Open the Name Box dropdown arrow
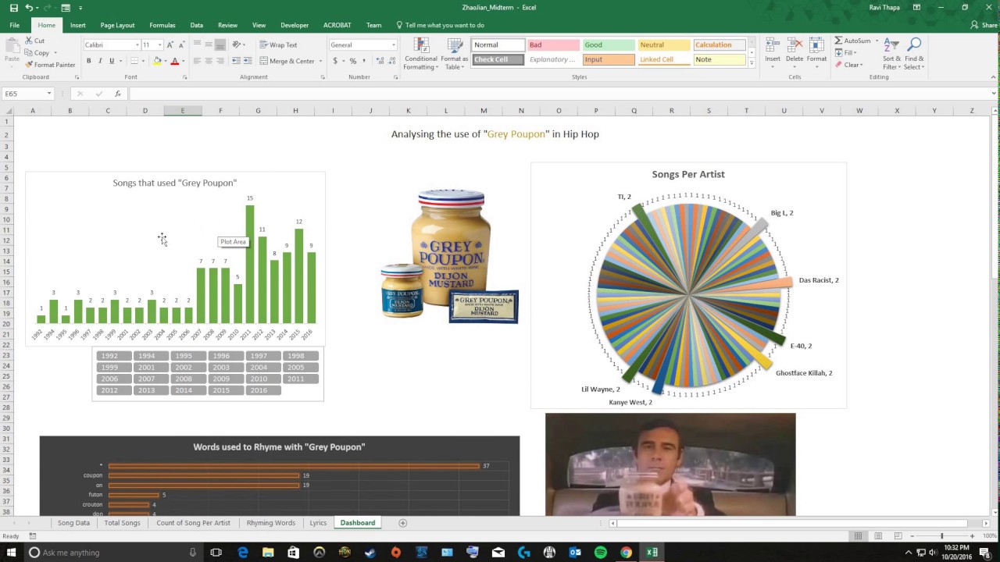Screen dimensions: 1000x562 point(49,94)
